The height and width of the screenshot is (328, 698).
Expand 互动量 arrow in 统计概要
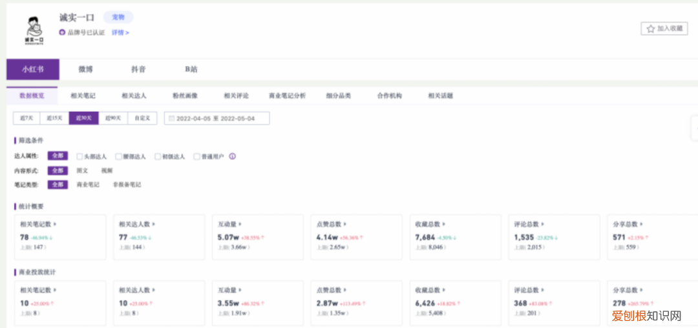click(x=240, y=225)
